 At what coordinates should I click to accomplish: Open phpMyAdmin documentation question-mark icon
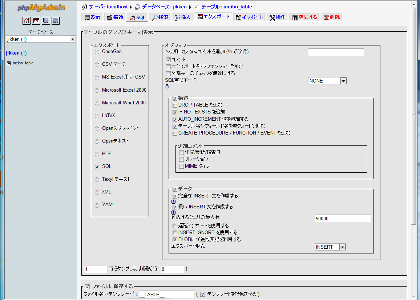[x=46, y=21]
